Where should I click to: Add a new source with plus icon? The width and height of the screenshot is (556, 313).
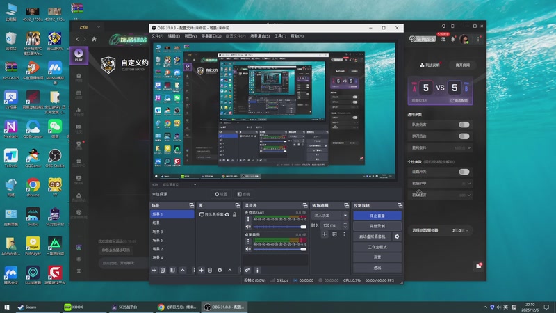(201, 271)
